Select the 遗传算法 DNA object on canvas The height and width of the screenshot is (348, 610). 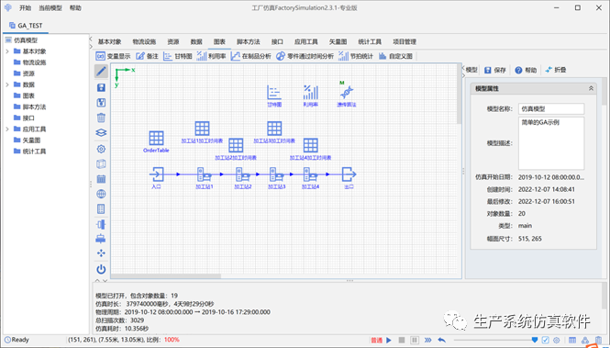(x=346, y=95)
